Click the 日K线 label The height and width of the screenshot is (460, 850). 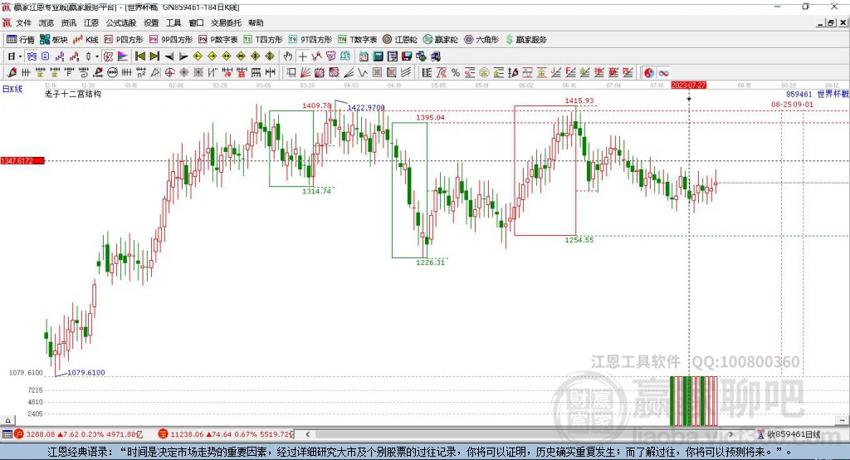[x=12, y=89]
